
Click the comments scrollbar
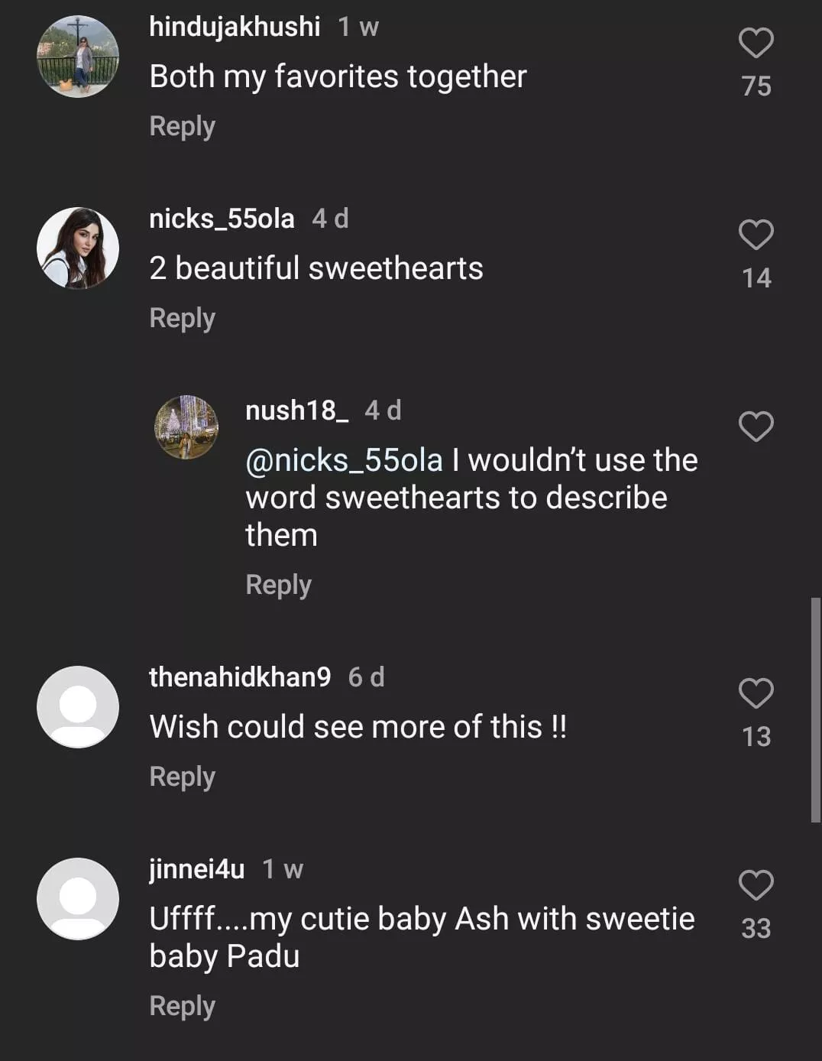coord(815,709)
